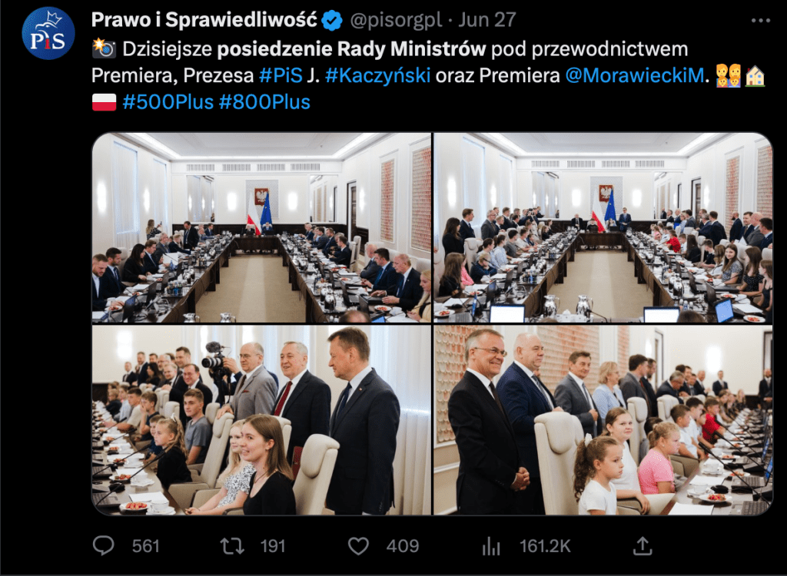Click the Prawo i Sprawiedliwość account name
The image size is (787, 576).
[x=204, y=20]
